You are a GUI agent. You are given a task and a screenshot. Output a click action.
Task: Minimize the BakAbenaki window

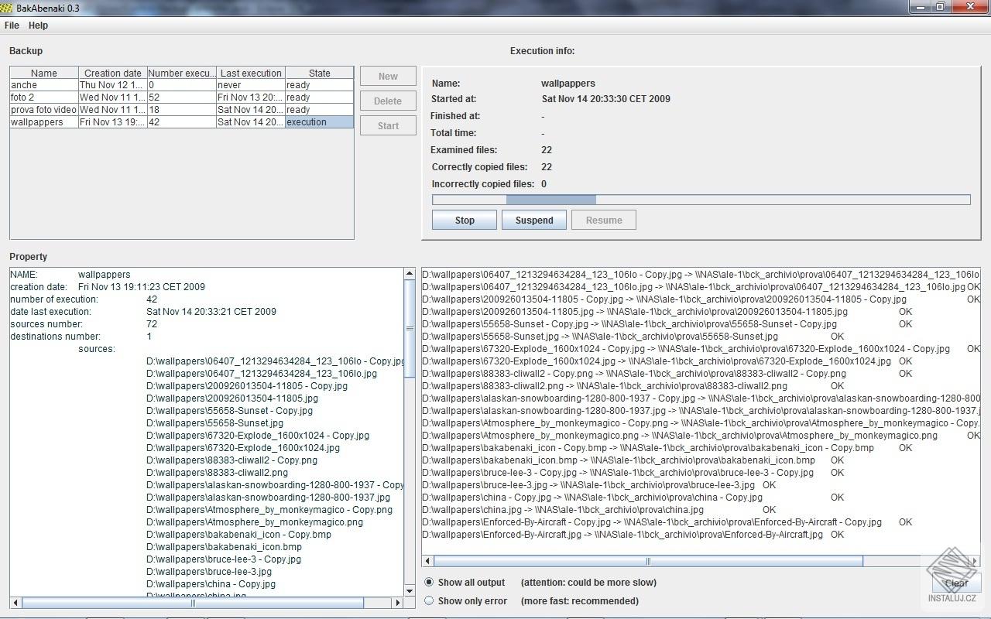click(920, 7)
